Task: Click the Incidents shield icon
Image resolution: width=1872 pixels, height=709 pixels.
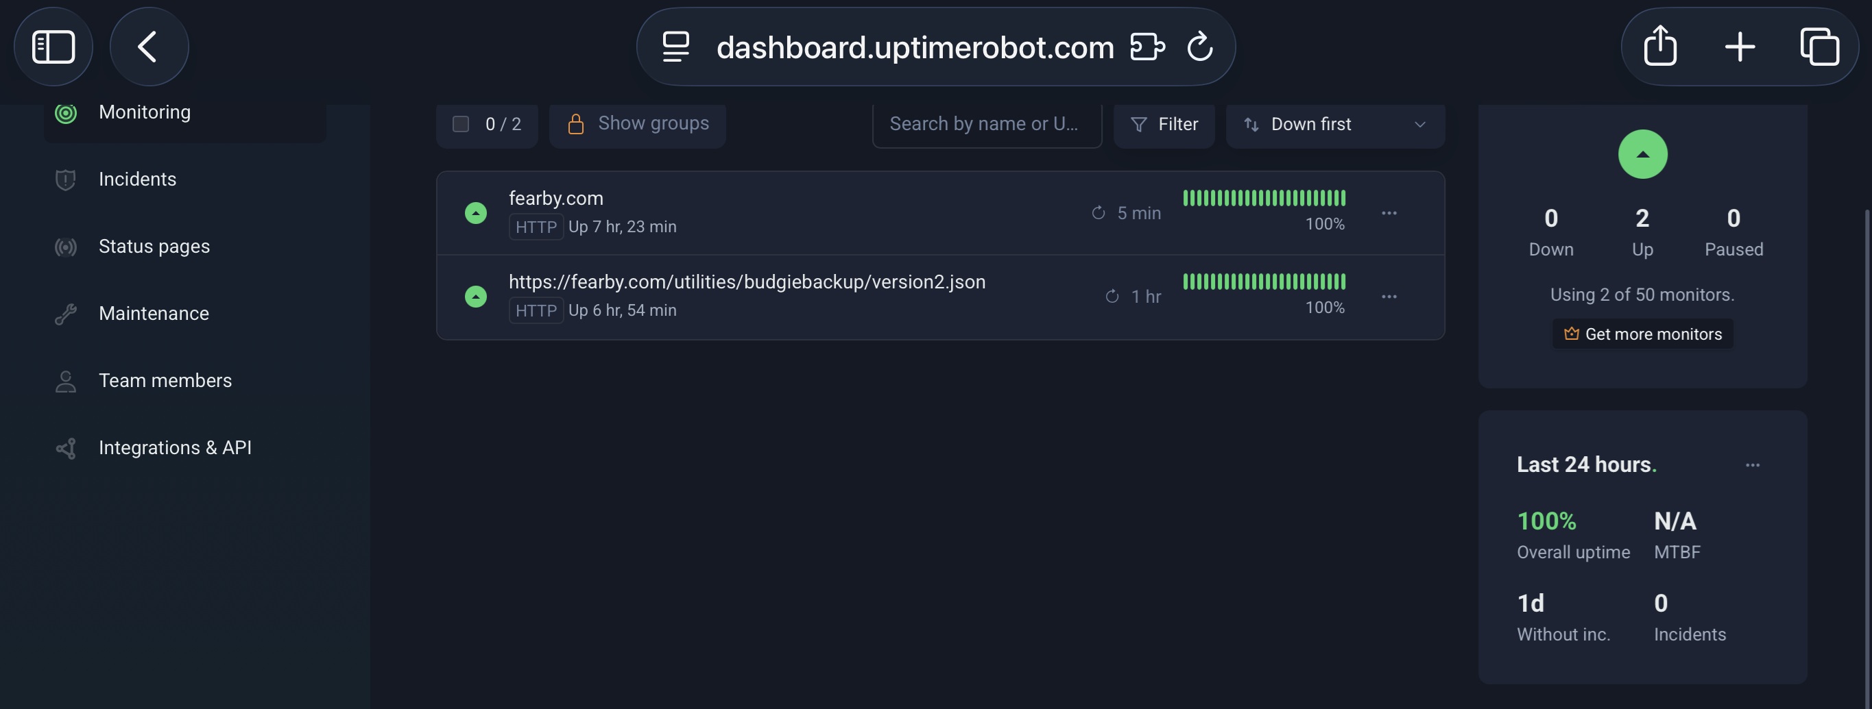Action: pos(66,180)
